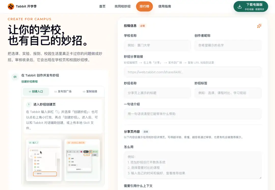Screen dimensions: 275x190
Task: Click the Tabbit 开学季 brand text
Action: [26, 6]
